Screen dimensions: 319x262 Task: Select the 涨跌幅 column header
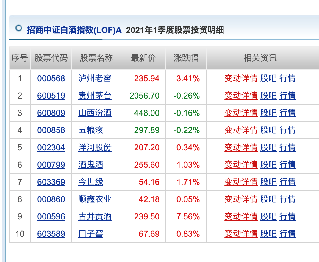pos(186,58)
